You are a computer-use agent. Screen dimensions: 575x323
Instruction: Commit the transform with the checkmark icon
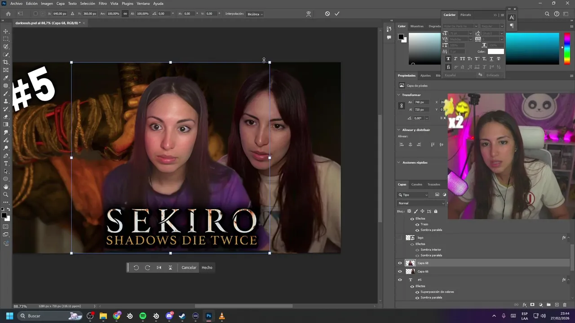[337, 14]
